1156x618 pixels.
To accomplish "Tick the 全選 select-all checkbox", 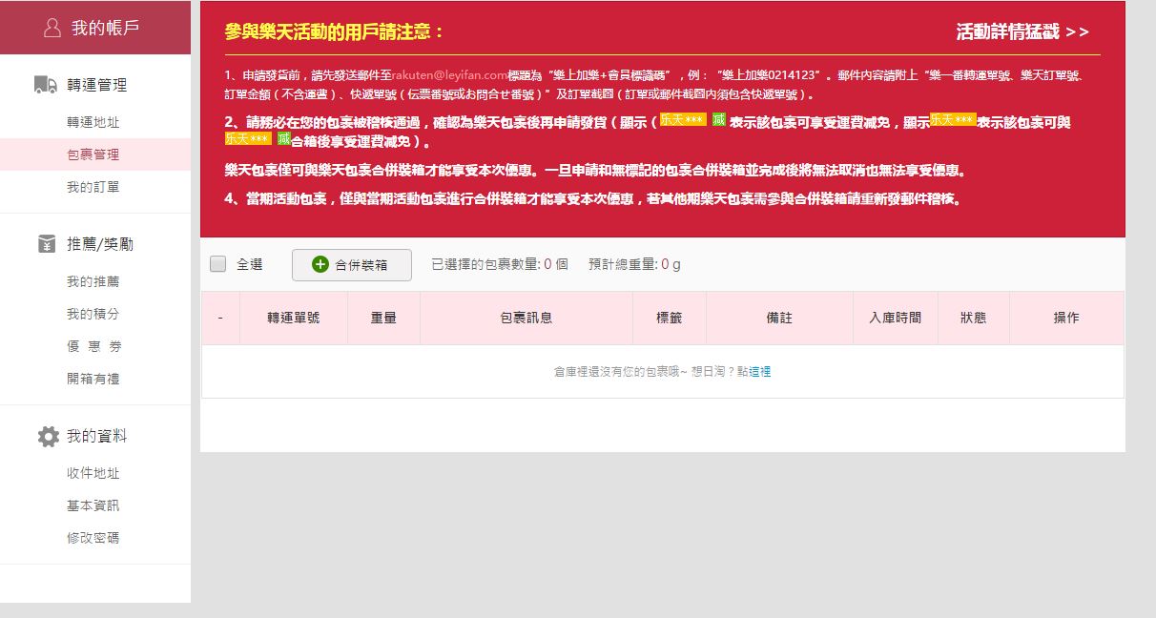I will pyautogui.click(x=218, y=264).
